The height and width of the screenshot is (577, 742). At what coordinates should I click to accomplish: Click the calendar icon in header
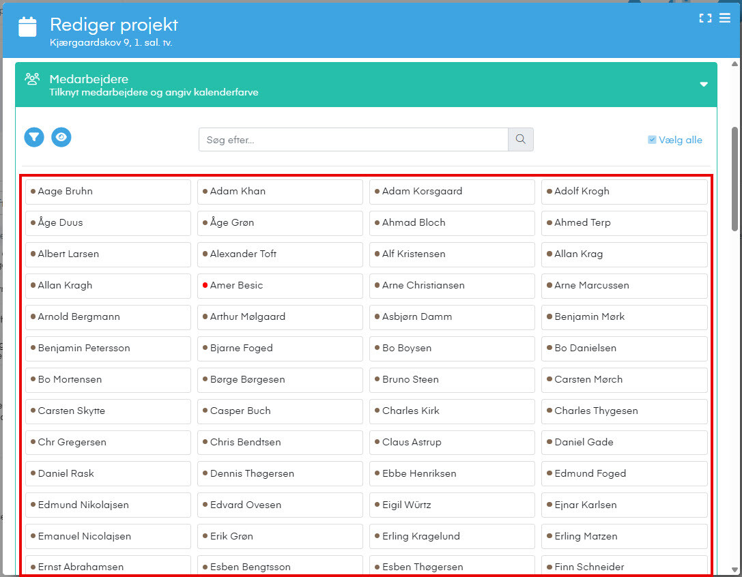tap(27, 27)
